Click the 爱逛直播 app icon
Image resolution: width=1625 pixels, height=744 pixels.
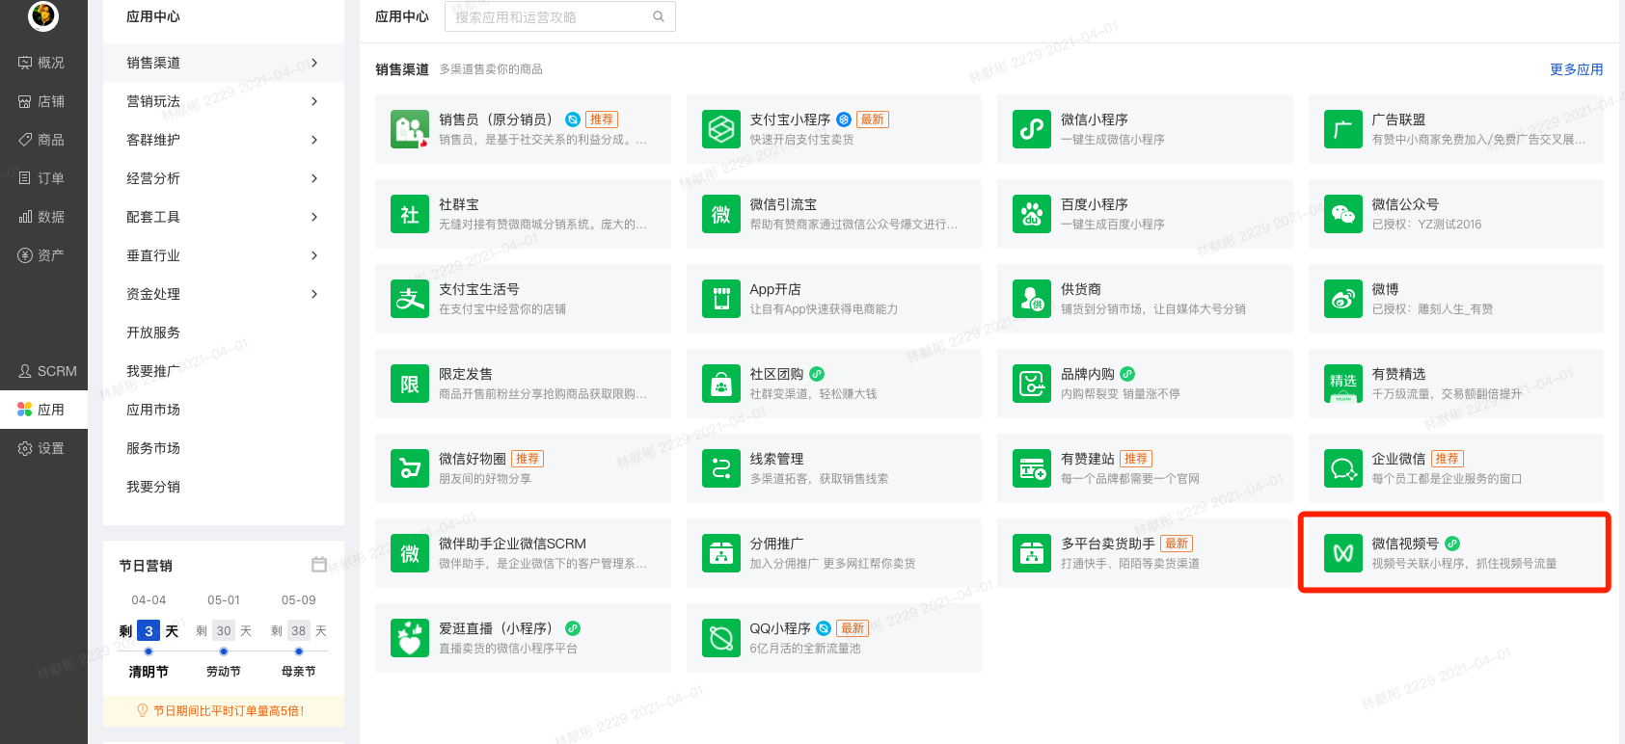point(410,638)
